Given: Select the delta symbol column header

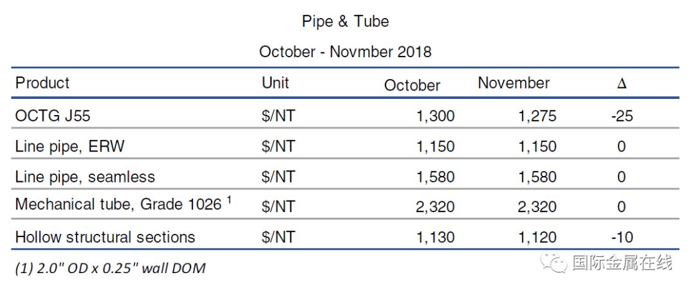Looking at the screenshot, I should tap(622, 84).
